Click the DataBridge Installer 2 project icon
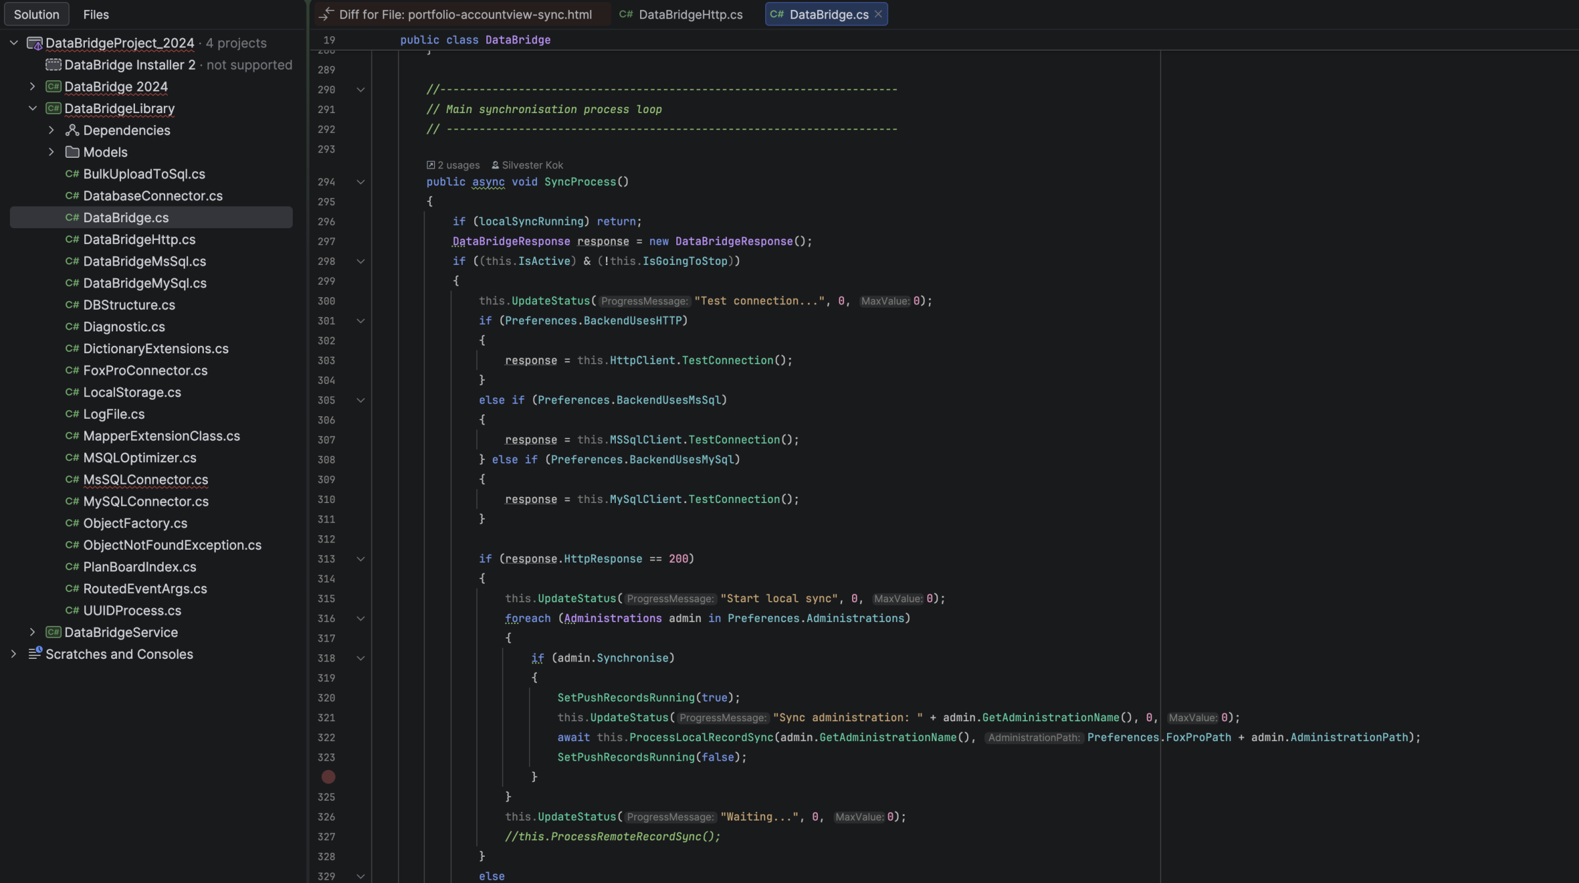The image size is (1579, 883). coord(53,65)
